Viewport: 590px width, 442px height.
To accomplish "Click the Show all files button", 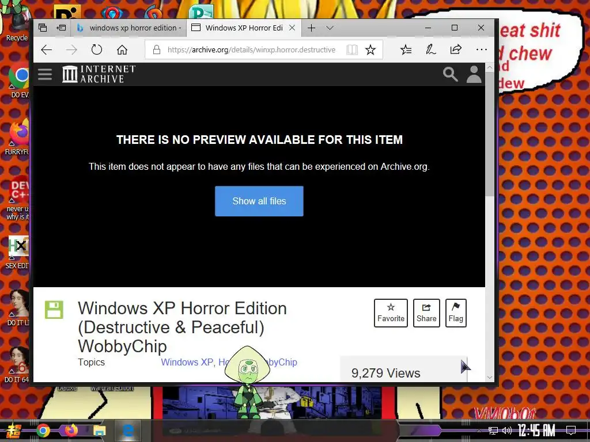I will pyautogui.click(x=259, y=201).
